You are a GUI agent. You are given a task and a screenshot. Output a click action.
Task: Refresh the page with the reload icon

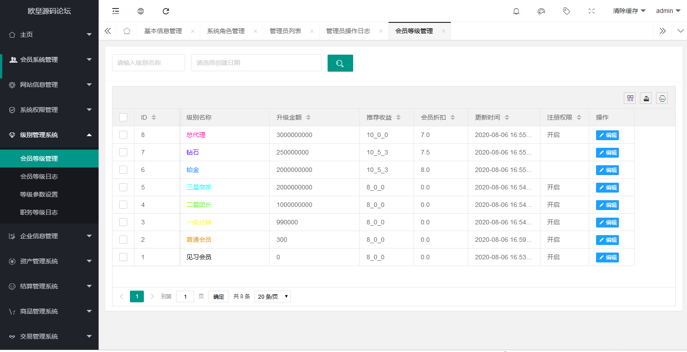166,11
